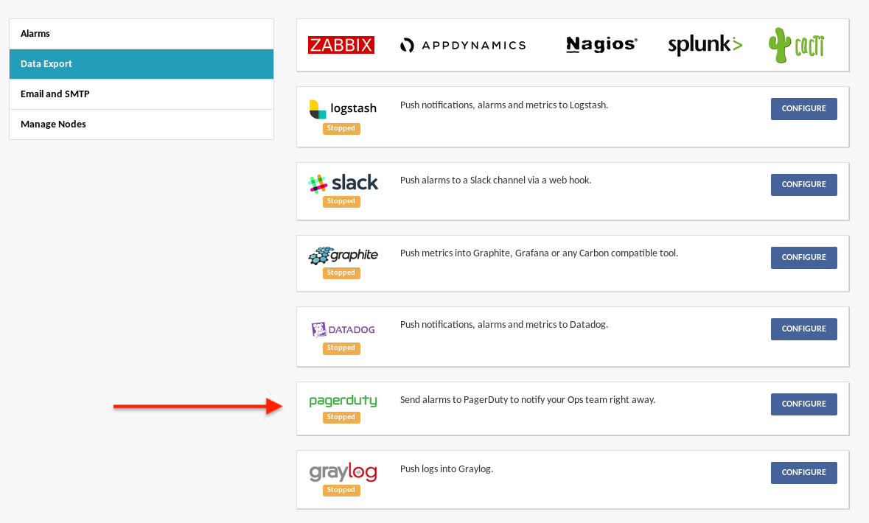Click the PagerDuty logo
Screen dimensions: 869x523
(x=343, y=401)
